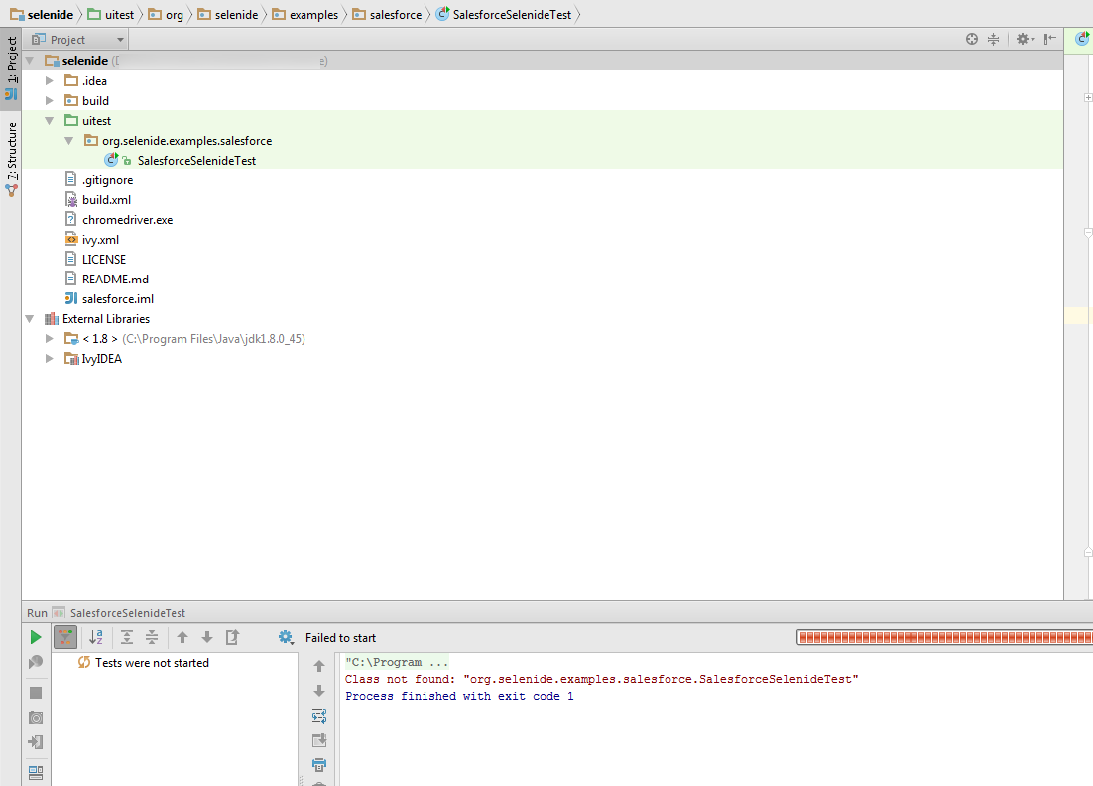Viewport: 1093px width, 786px height.
Task: Click the Stop process square icon
Action: (x=36, y=692)
